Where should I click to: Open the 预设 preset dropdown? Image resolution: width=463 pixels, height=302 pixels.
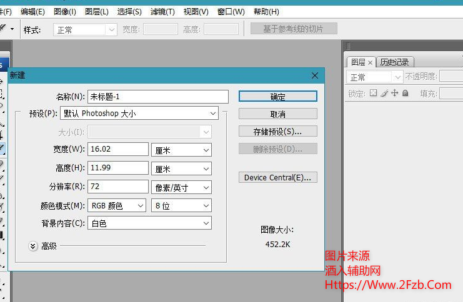(x=139, y=114)
